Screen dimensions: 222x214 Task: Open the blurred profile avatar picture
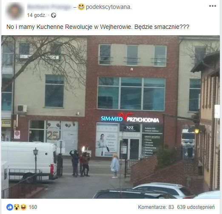(x=14, y=11)
